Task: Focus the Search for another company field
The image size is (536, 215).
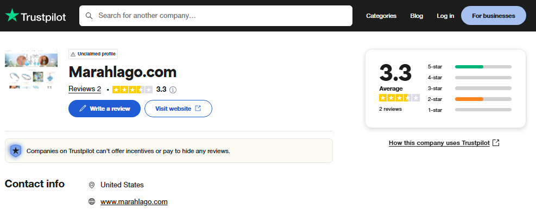Action: (x=216, y=16)
